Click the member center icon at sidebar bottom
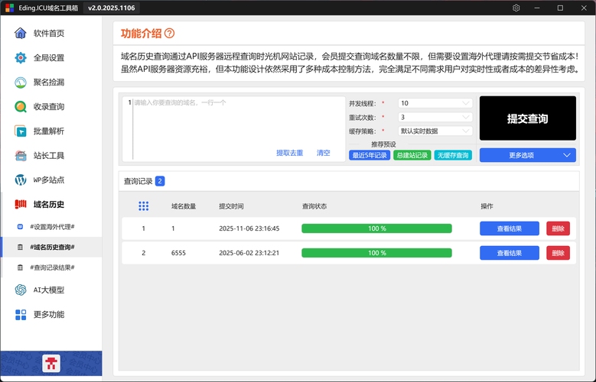This screenshot has height=382, width=596. pos(51,364)
